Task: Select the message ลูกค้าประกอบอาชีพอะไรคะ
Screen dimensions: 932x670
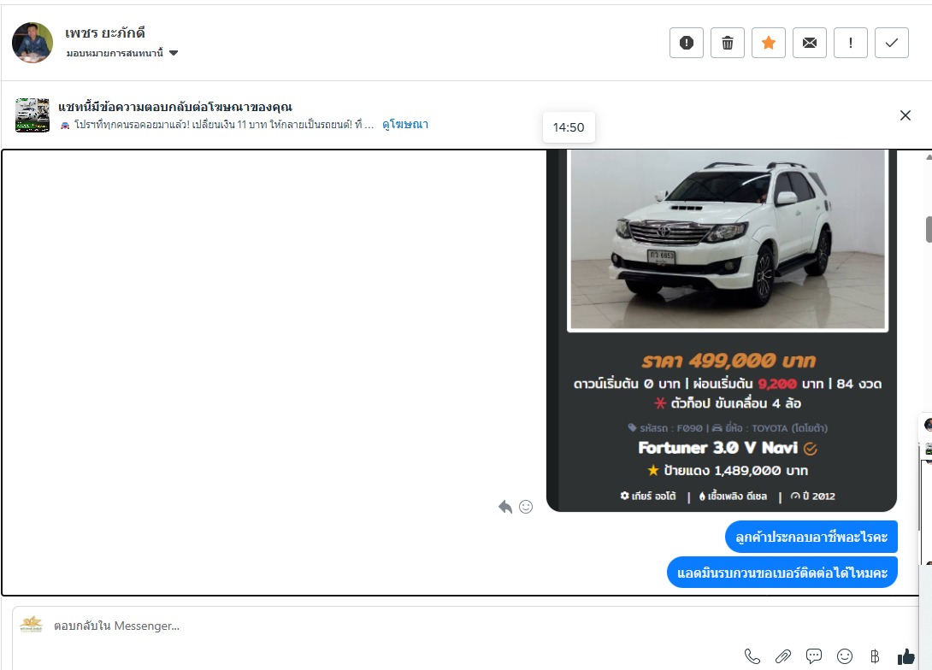Action: pyautogui.click(x=811, y=537)
